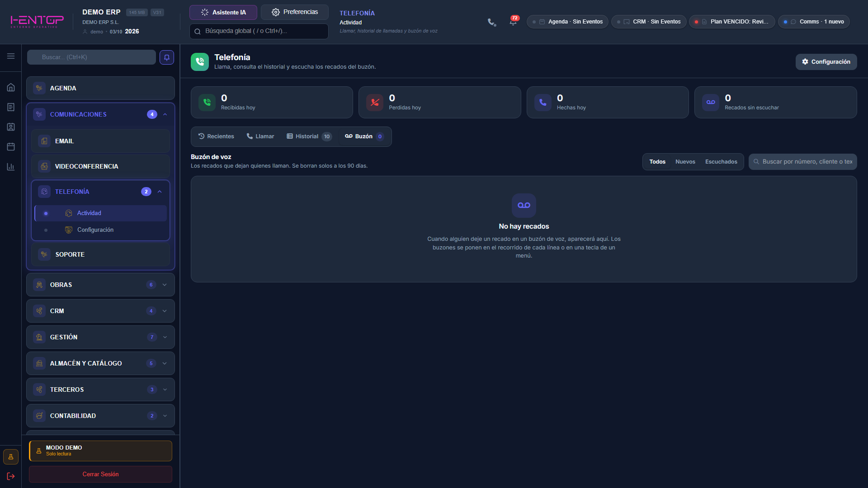Click the Hechas hoy phone icon
Image resolution: width=868 pixels, height=488 pixels.
(543, 103)
